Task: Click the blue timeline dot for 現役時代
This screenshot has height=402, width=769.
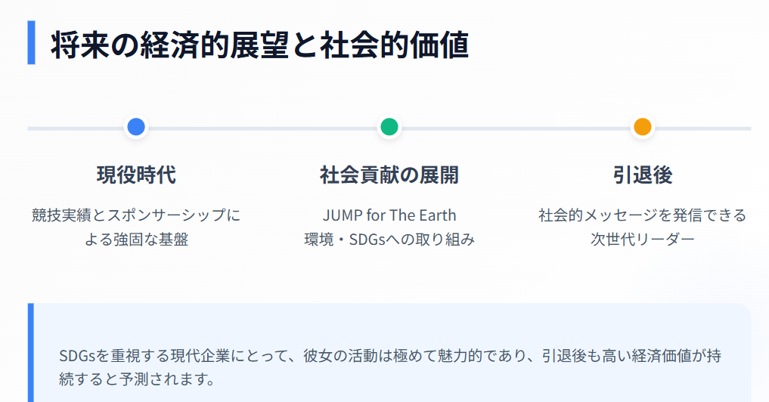Action: tap(136, 127)
